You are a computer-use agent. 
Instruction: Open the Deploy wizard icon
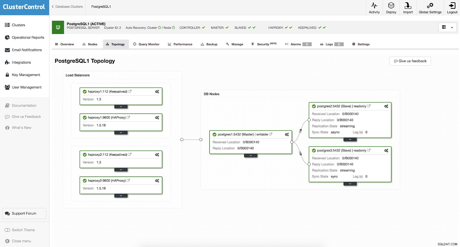pyautogui.click(x=391, y=5)
